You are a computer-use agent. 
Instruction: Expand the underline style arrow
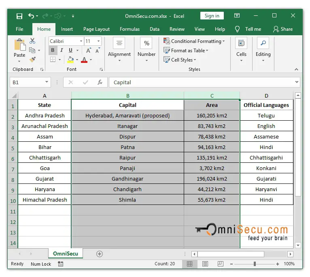[78, 51]
